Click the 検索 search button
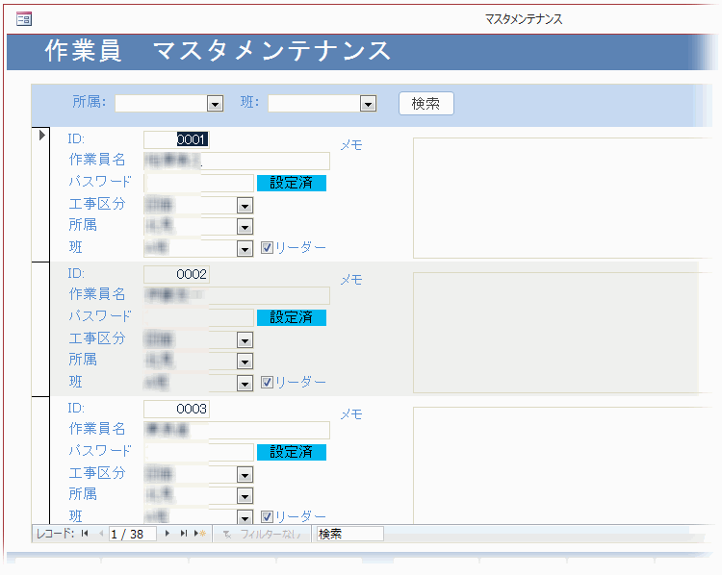Viewport: 722px width, 575px height. click(425, 104)
